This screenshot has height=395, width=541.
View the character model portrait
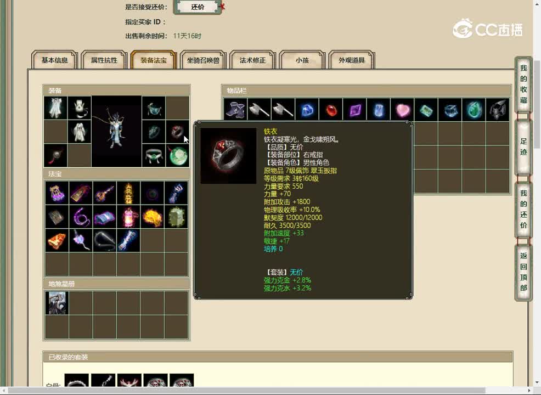pos(117,132)
